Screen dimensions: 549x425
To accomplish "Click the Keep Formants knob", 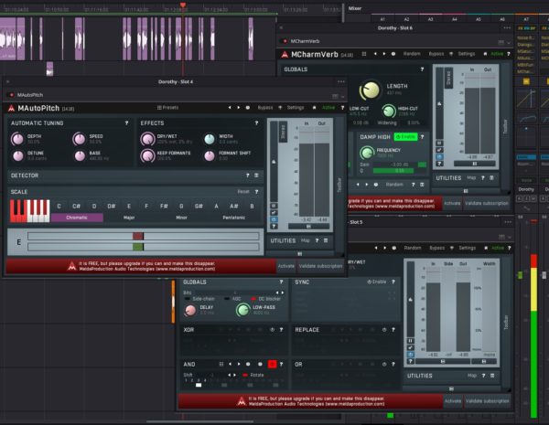I will point(147,155).
